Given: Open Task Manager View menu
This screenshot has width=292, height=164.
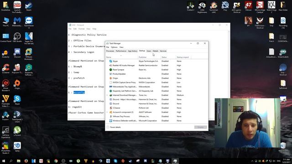Looking at the screenshot, I should tap(121, 47).
